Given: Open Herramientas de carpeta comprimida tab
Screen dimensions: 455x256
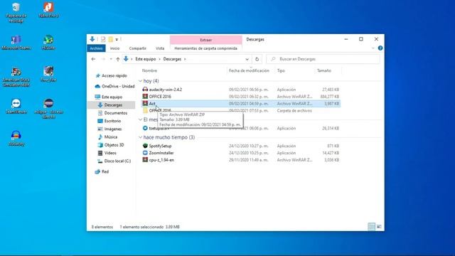Looking at the screenshot, I should 205,48.
